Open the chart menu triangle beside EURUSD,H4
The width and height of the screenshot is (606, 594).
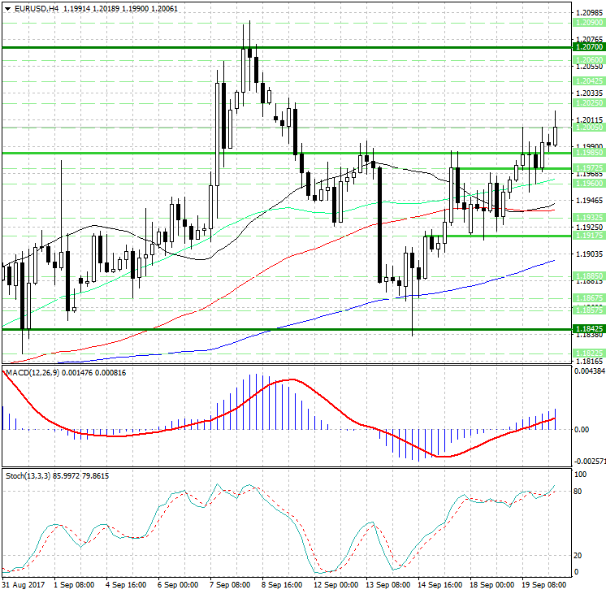[x=8, y=8]
